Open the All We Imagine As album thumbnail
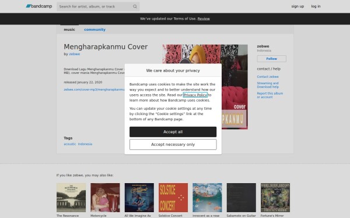Image resolution: width=350 pixels, height=218 pixels. [139, 198]
